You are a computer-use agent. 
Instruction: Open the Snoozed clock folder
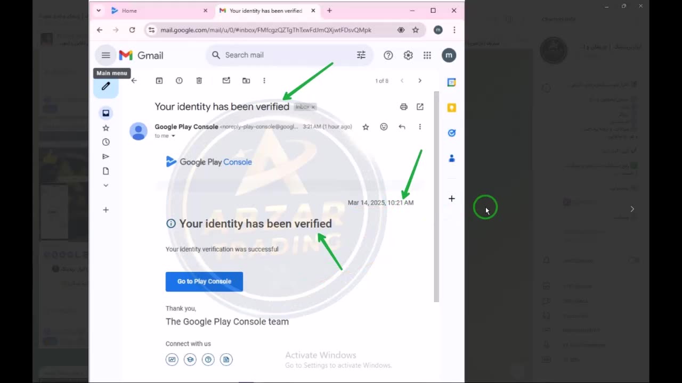coord(105,142)
